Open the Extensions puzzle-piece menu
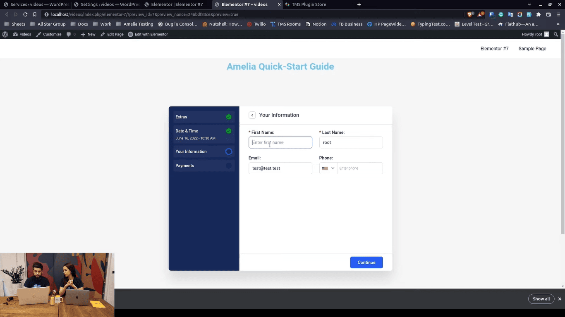This screenshot has height=317, width=565. pos(539,14)
